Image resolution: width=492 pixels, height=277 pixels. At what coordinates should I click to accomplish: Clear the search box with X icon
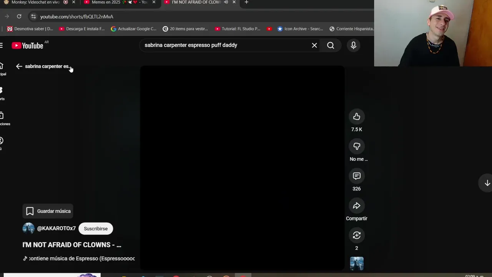point(314,45)
